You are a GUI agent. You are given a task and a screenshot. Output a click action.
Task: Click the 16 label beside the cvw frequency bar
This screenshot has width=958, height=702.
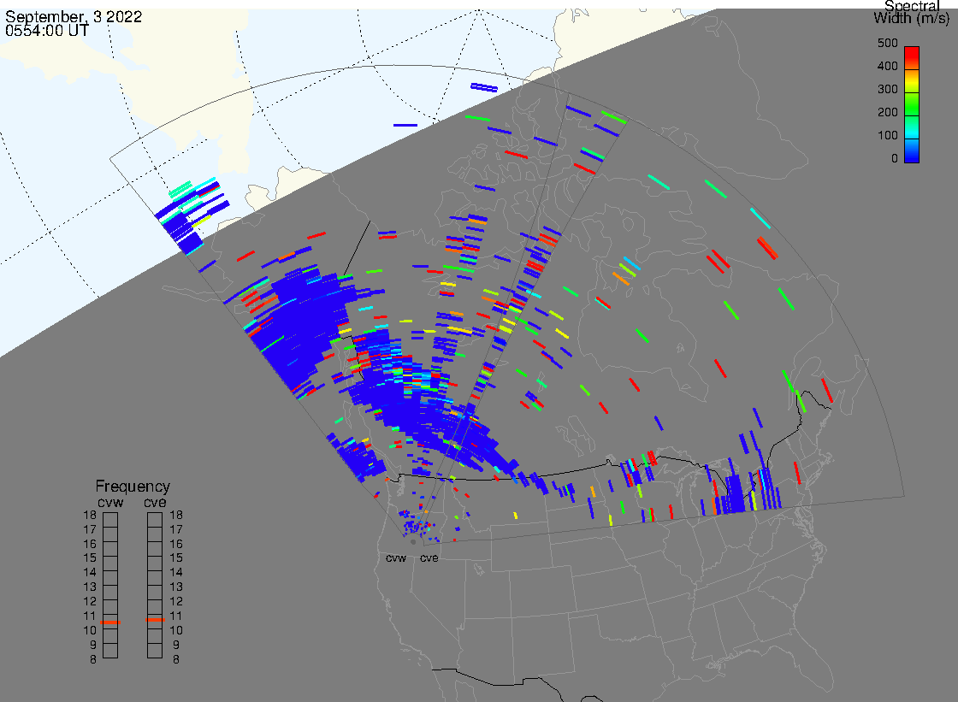90,544
